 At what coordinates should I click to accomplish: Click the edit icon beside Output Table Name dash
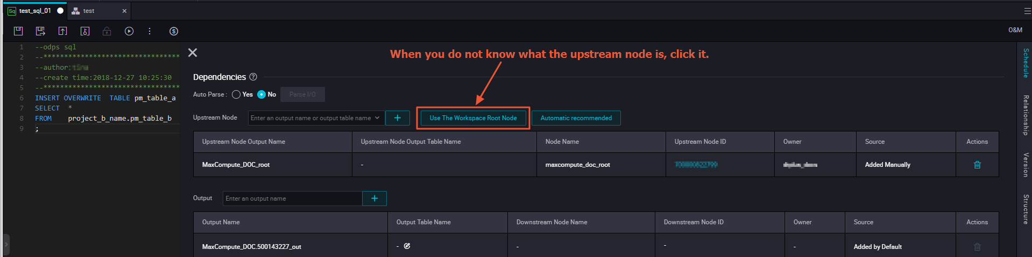[407, 246]
